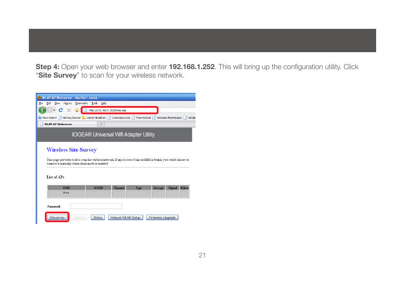The height and width of the screenshot is (282, 405).
Task: Open the Help menu
Action: tap(104, 103)
